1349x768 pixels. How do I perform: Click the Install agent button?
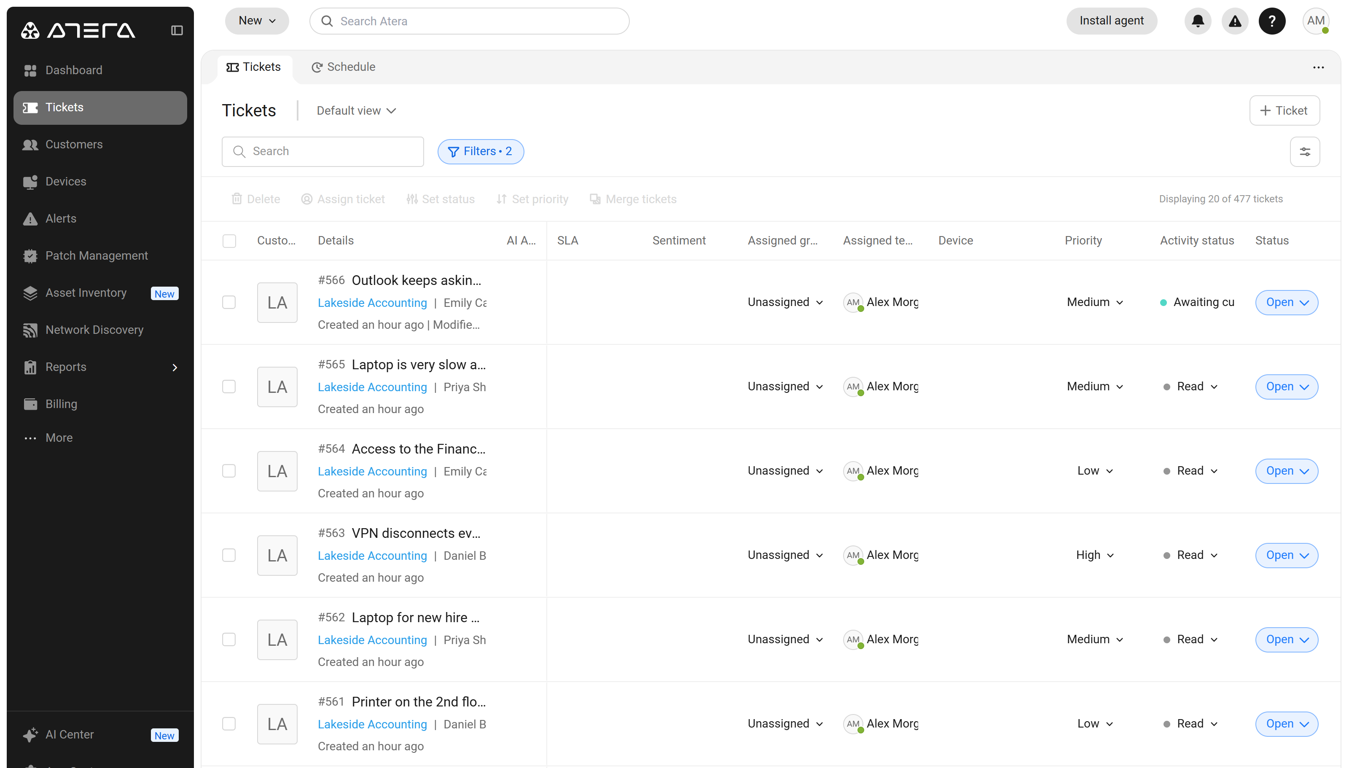click(1111, 21)
